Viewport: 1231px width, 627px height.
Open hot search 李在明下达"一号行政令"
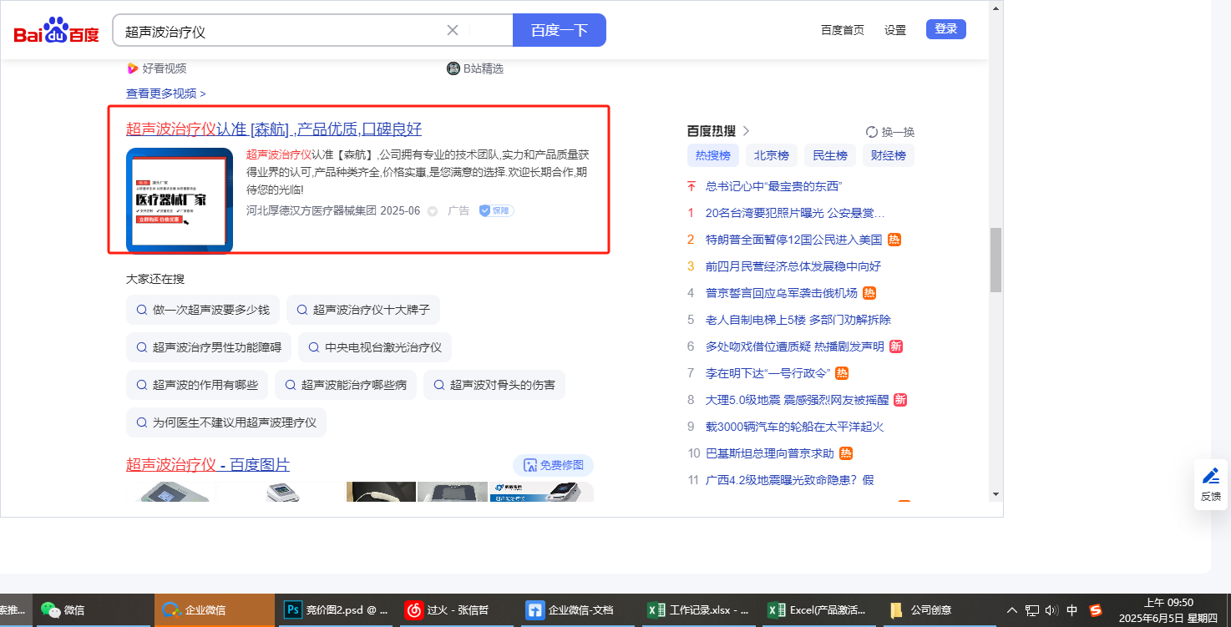pos(768,373)
